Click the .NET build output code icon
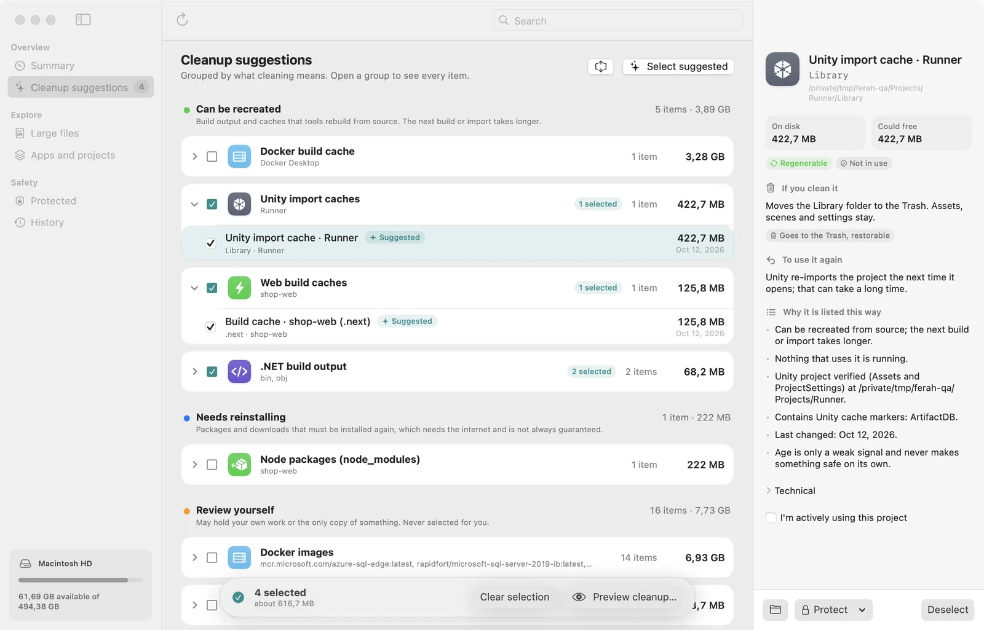Viewport: 984px width, 630px height. tap(239, 371)
